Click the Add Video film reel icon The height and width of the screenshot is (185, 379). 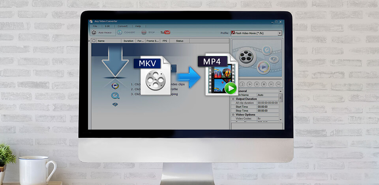pyautogui.click(x=94, y=32)
